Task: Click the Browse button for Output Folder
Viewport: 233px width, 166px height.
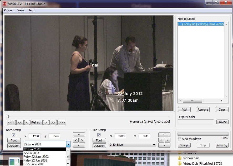Action: 222,122
